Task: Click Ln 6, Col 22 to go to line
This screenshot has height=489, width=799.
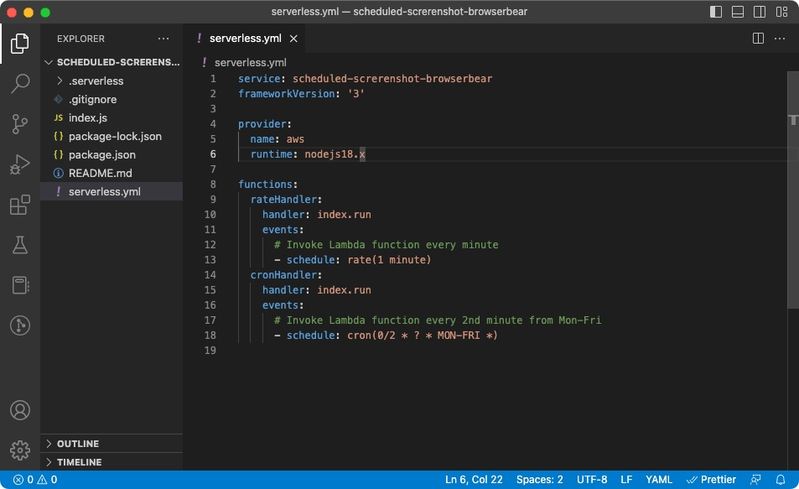Action: click(x=473, y=479)
